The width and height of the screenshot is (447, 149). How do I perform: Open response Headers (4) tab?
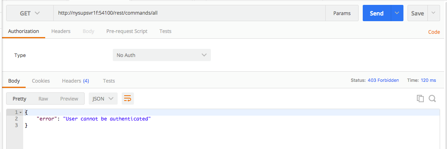pyautogui.click(x=76, y=81)
